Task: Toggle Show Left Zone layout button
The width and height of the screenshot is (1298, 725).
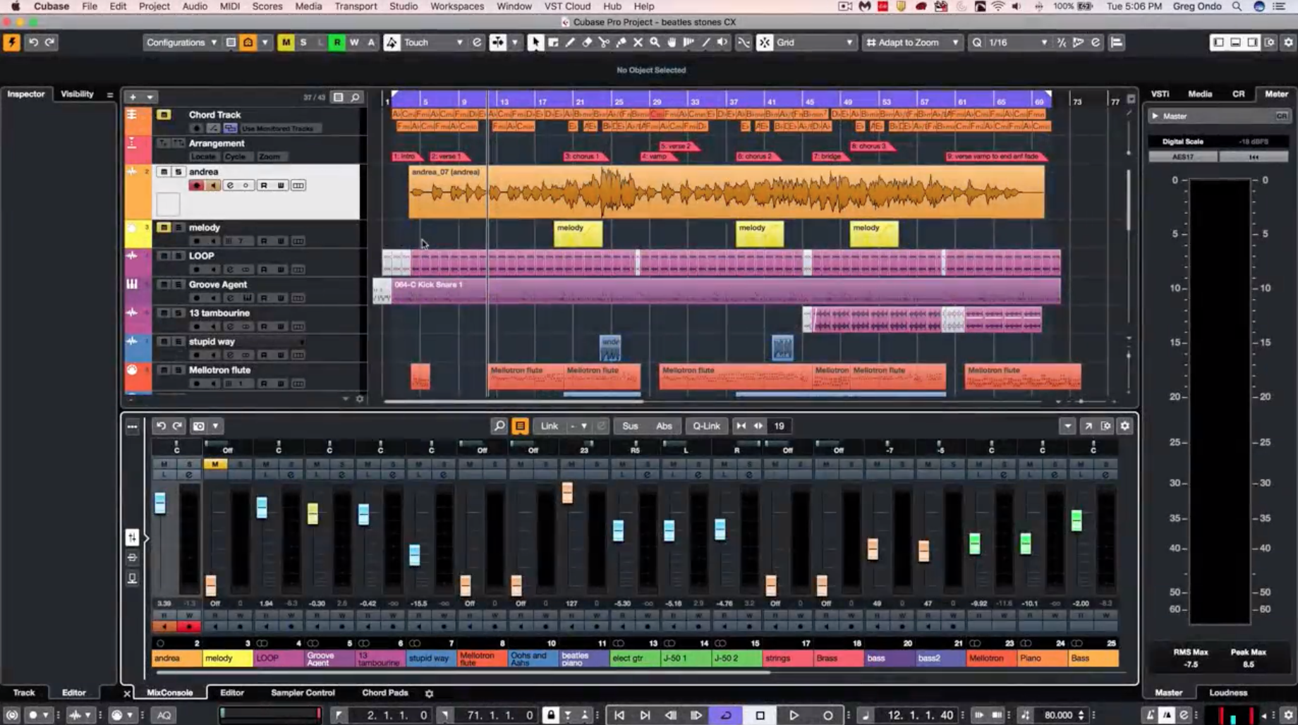Action: (1219, 42)
